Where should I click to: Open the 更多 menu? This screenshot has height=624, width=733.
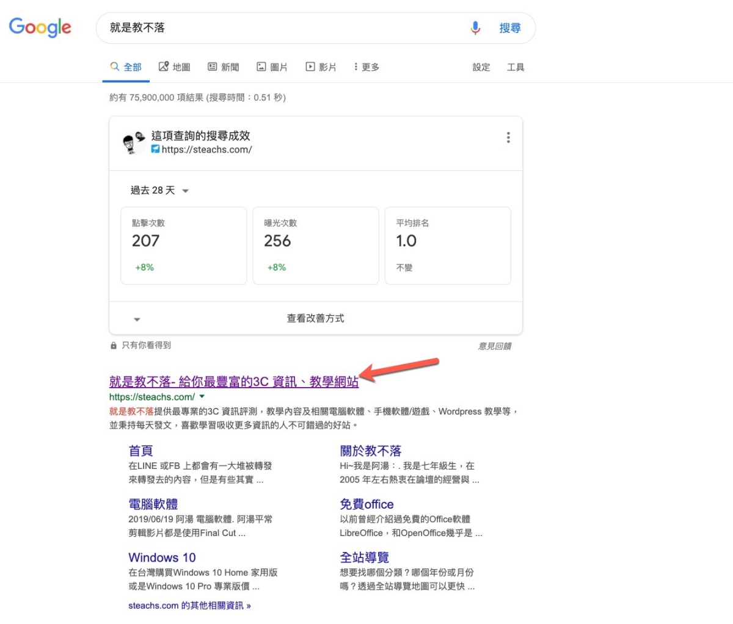(x=366, y=67)
